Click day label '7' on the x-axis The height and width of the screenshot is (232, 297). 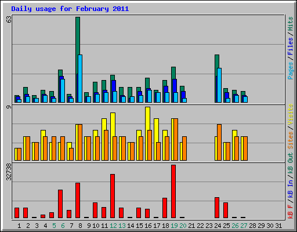coord(71,226)
